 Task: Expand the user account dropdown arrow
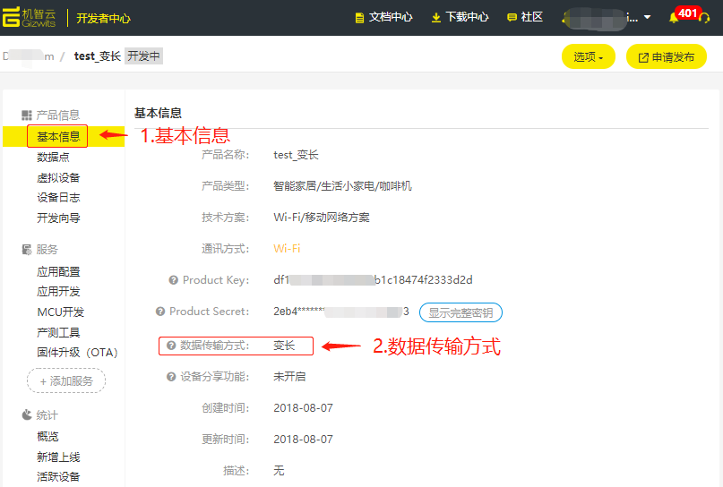click(647, 18)
